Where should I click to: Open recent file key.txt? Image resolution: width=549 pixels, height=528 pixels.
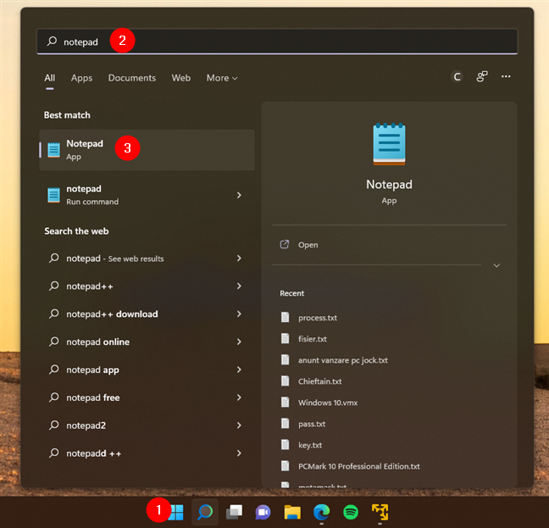[310, 445]
